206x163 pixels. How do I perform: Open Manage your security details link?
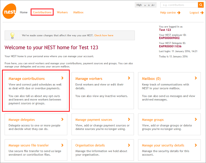click(x=163, y=145)
